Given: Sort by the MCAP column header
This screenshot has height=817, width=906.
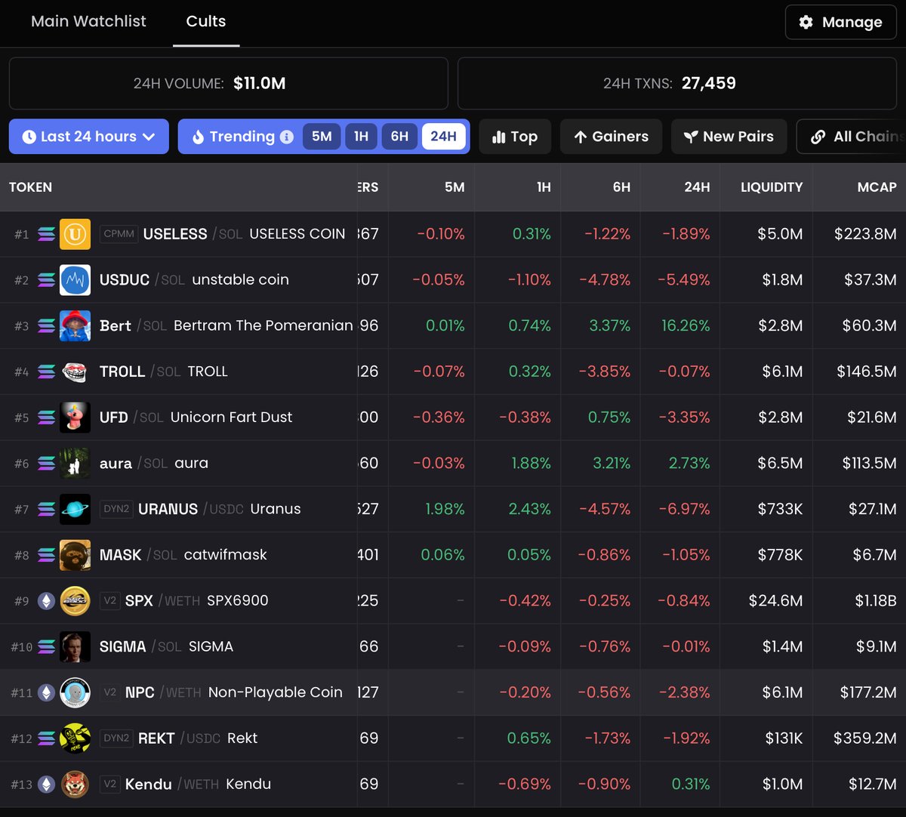Looking at the screenshot, I should tap(877, 187).
